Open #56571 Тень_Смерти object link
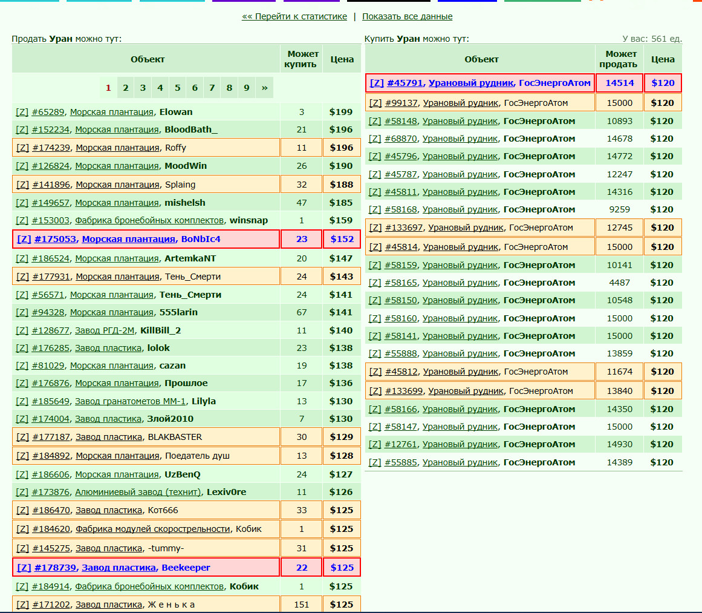Image resolution: width=702 pixels, height=613 pixels. point(48,295)
